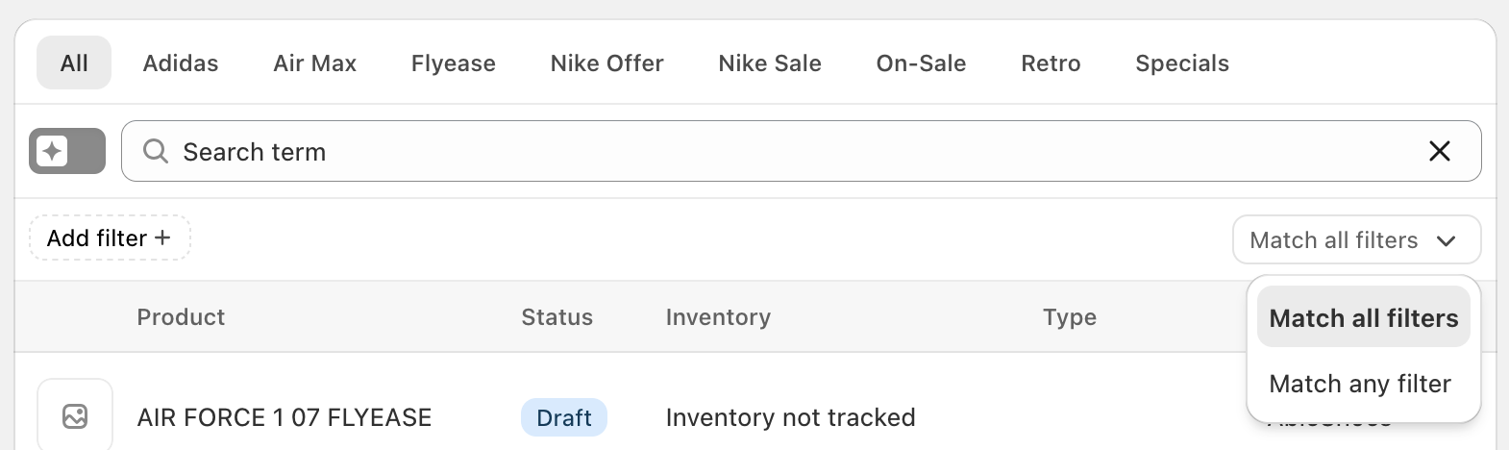Open AIR FORCE 1 07 FLYEASE product
This screenshot has width=1509, height=450.
tap(284, 417)
